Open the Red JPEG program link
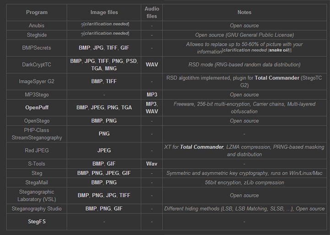Viewport: 330px width, 235px height. pyautogui.click(x=37, y=151)
